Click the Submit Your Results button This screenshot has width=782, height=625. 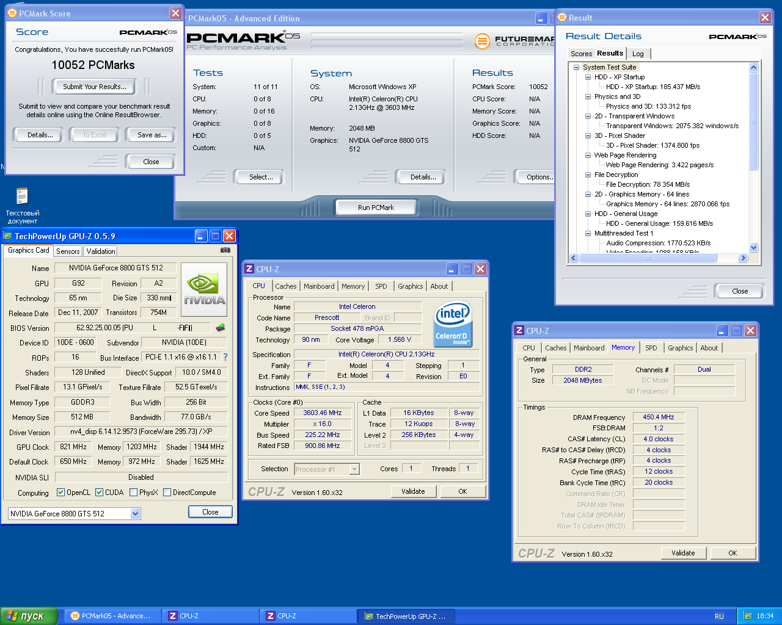[x=95, y=87]
